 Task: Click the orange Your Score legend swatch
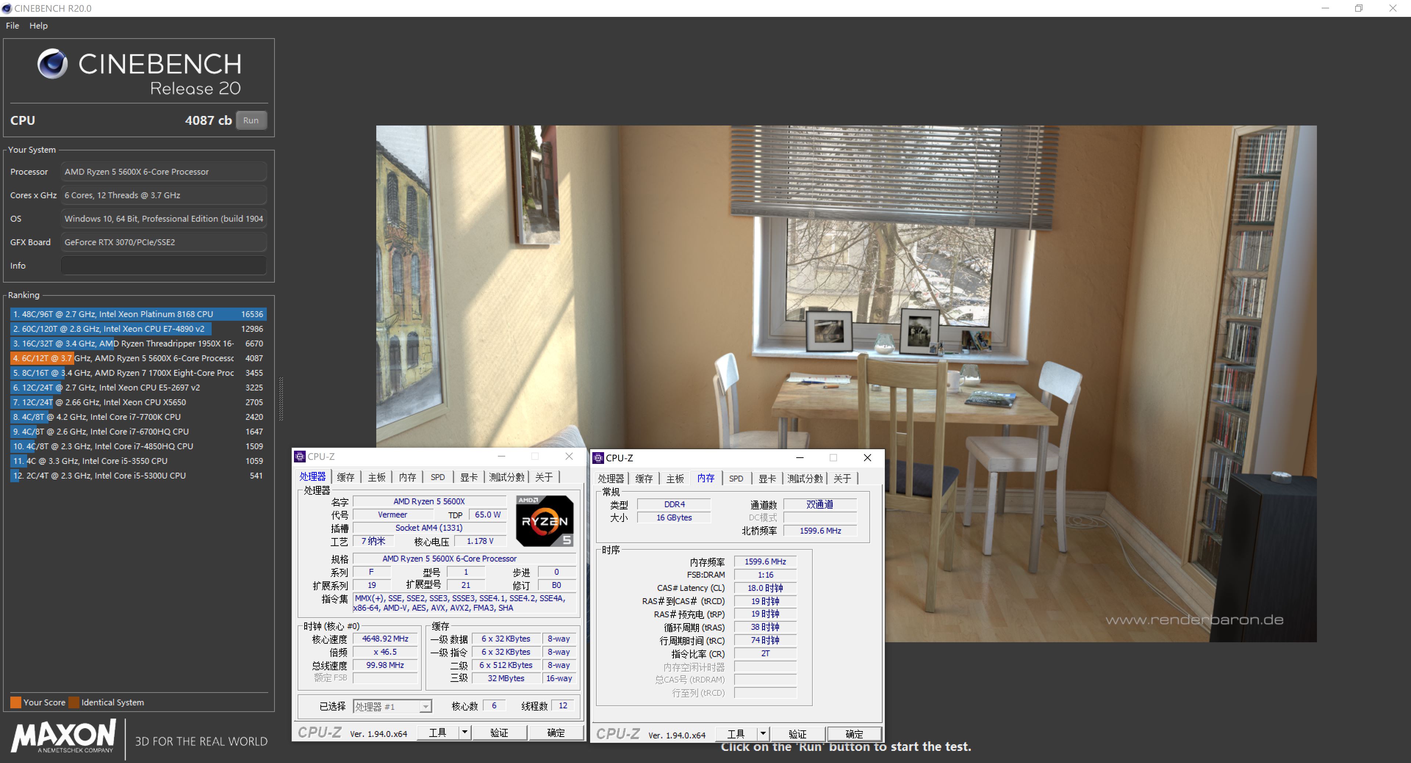pyautogui.click(x=15, y=702)
